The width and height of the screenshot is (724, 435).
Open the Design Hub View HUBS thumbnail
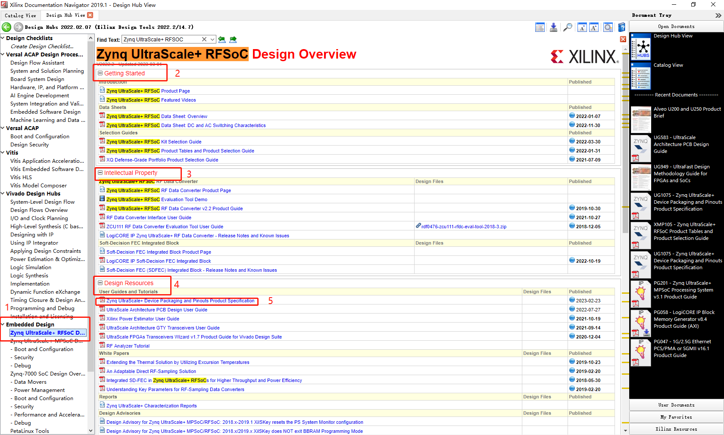tap(641, 47)
